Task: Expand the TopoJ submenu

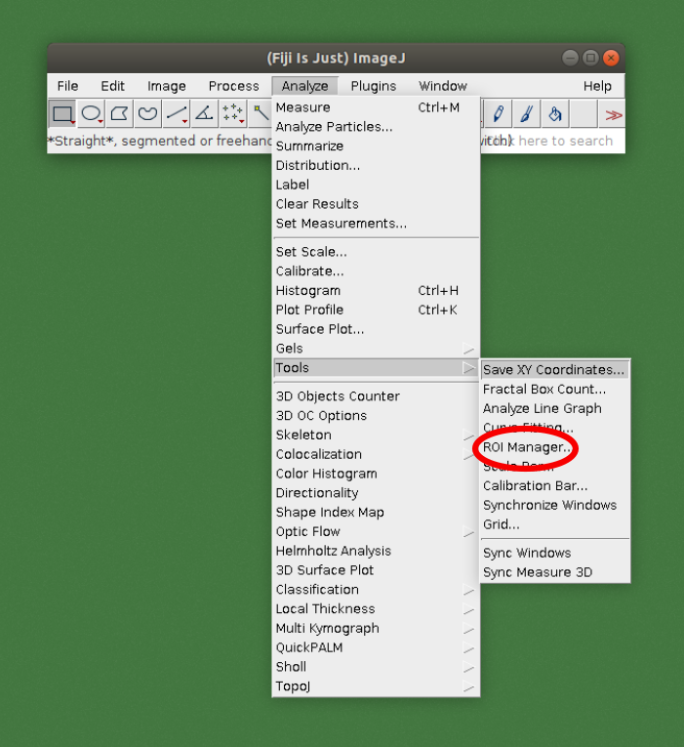Action: 376,686
